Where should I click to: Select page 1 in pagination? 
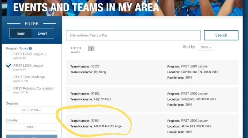coord(91,48)
